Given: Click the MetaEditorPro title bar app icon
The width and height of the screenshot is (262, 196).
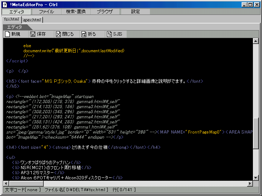Looking at the screenshot, I should pos(5,4).
